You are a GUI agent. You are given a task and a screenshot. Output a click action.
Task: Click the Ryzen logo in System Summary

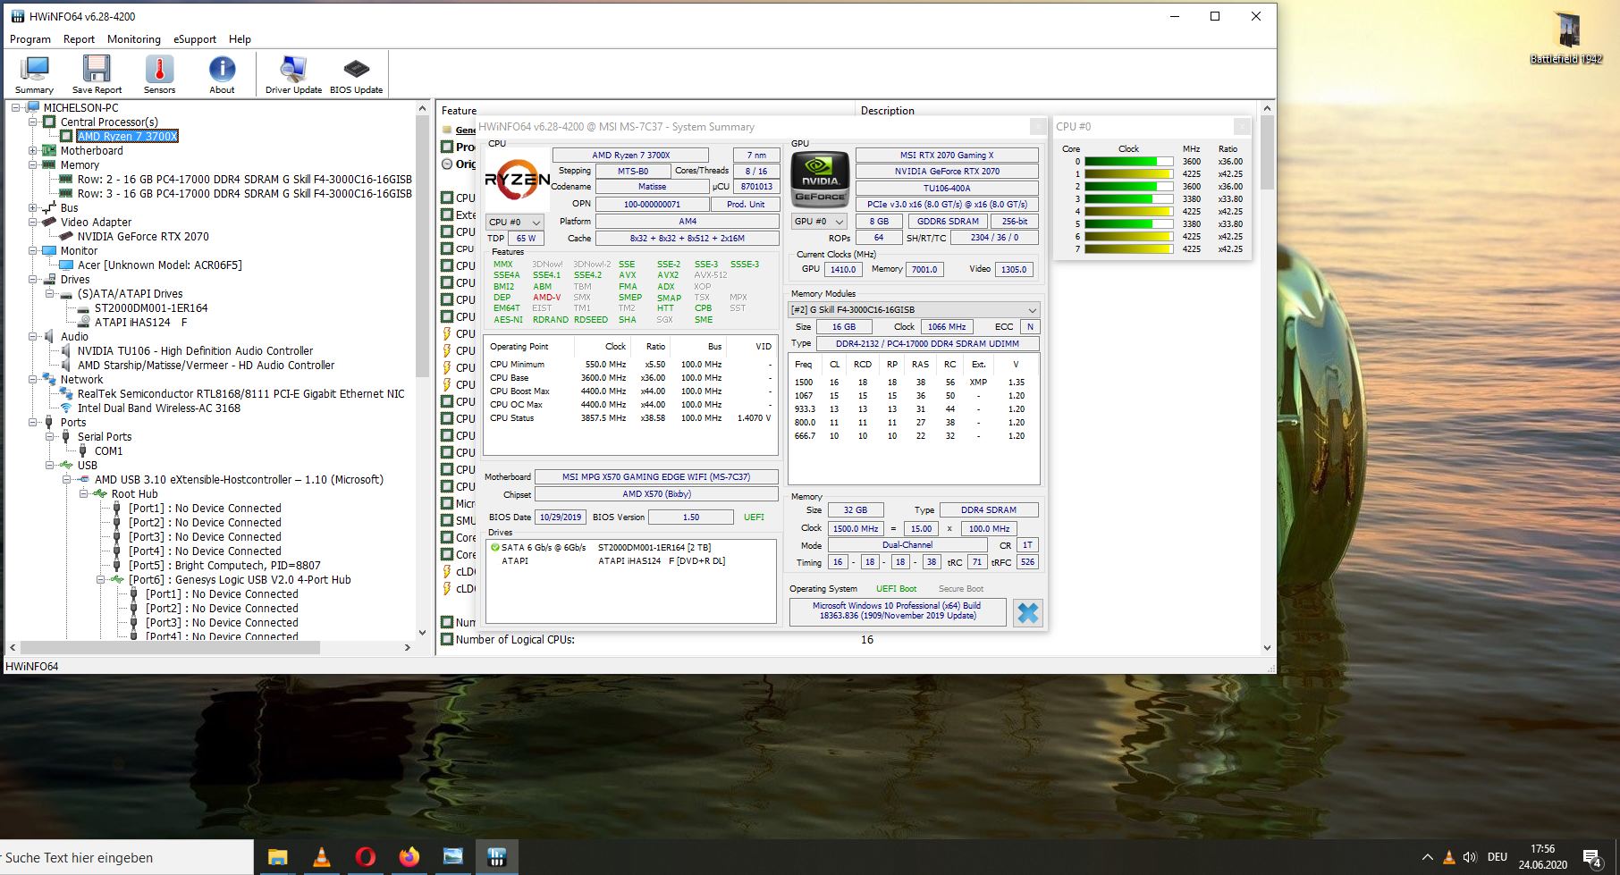(517, 179)
